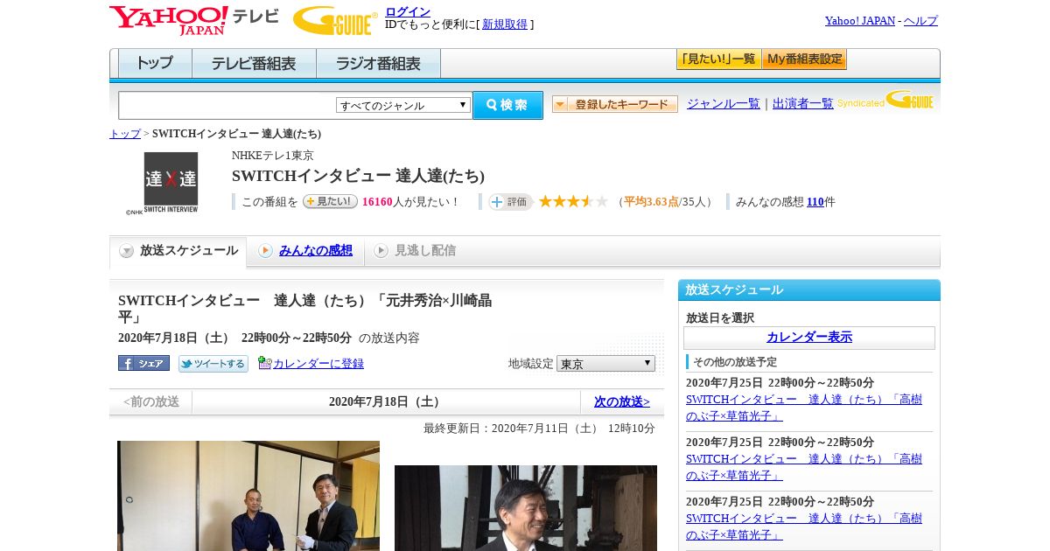1050x551 pixels.
Task: Go to the Yahoo! JAPAN link
Action: click(860, 21)
